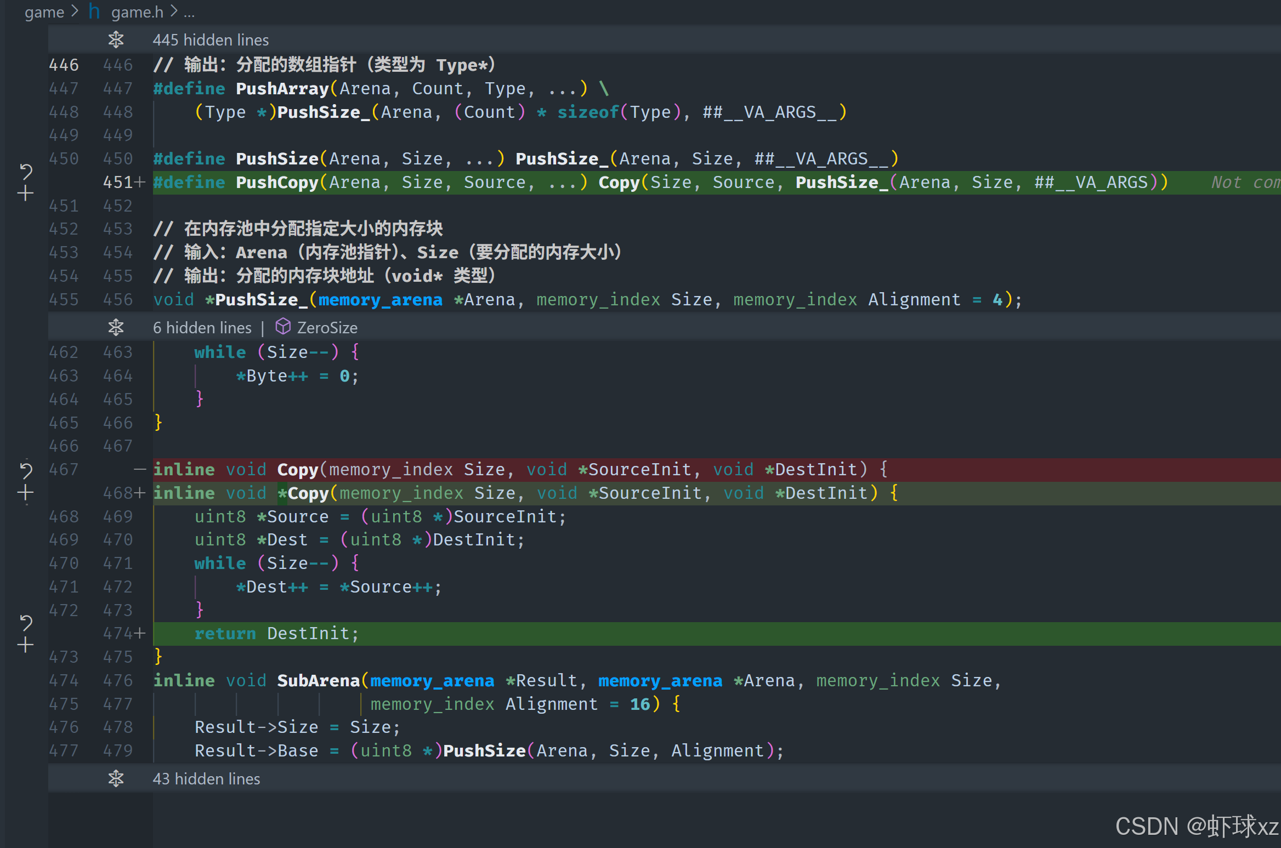Stage the return DestInit change with plus icon
This screenshot has height=848, width=1281.
pyautogui.click(x=26, y=645)
